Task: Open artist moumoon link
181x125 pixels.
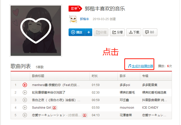Action: (x=127, y=108)
